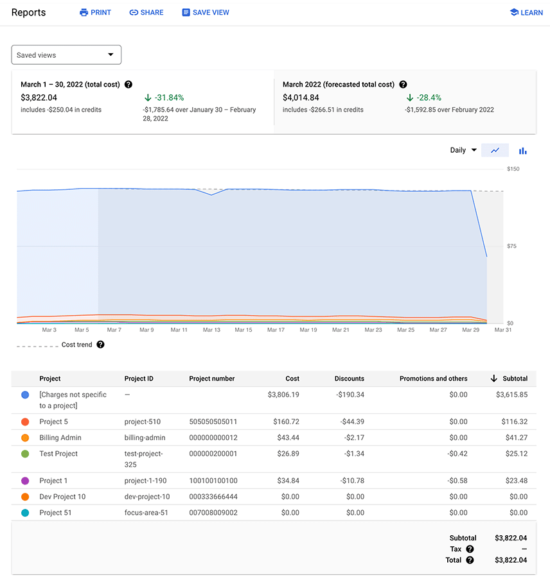Screen dimensions: 550x584
Task: Click project number 100100100100
Action: pyautogui.click(x=213, y=481)
